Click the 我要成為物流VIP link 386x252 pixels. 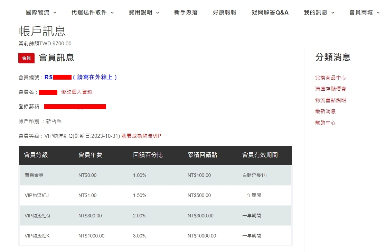[141, 136]
